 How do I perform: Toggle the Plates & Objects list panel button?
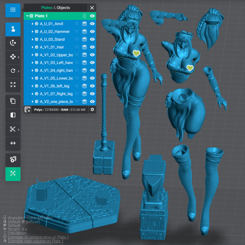(x=13, y=10)
